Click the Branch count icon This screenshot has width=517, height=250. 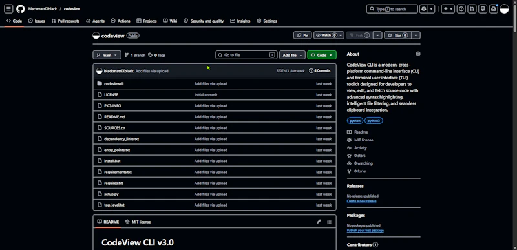[x=127, y=55]
